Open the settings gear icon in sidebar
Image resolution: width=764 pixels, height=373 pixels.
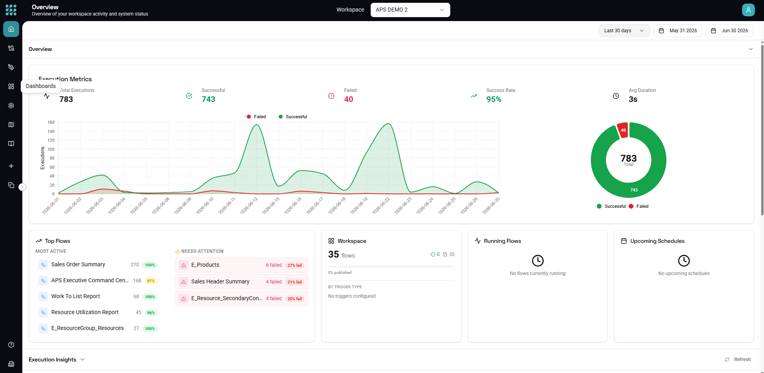point(11,105)
